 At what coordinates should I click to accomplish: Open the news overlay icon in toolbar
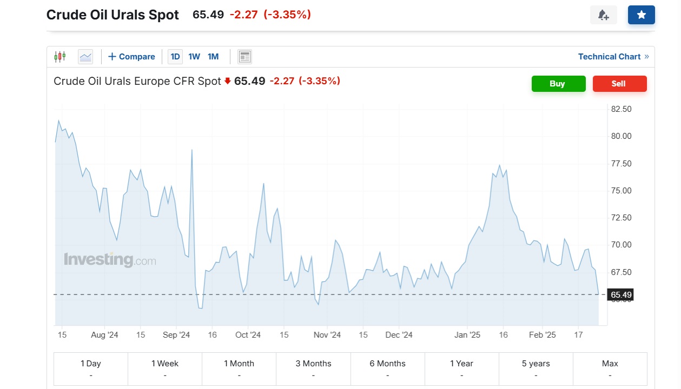[x=244, y=56]
